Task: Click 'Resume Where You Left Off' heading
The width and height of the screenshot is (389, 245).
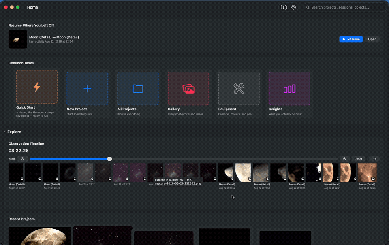Action: click(x=31, y=25)
